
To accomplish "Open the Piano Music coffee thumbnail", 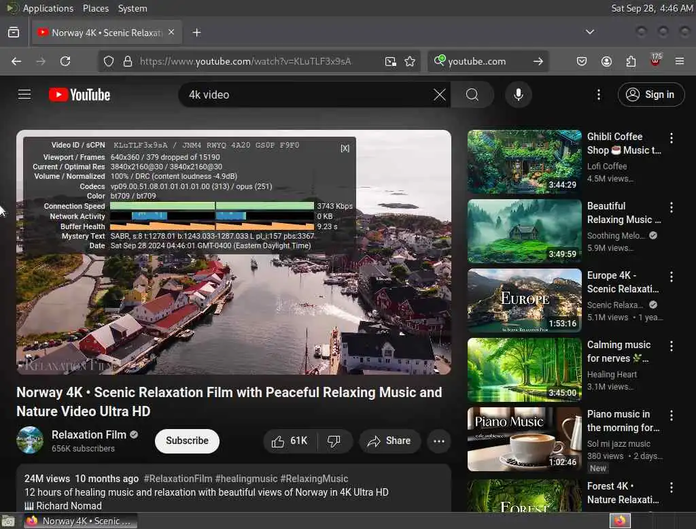I will 524,439.
